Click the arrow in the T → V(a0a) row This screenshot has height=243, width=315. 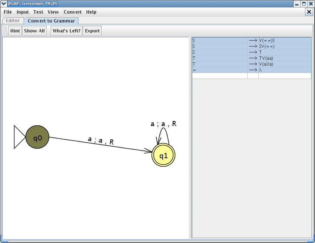point(253,64)
